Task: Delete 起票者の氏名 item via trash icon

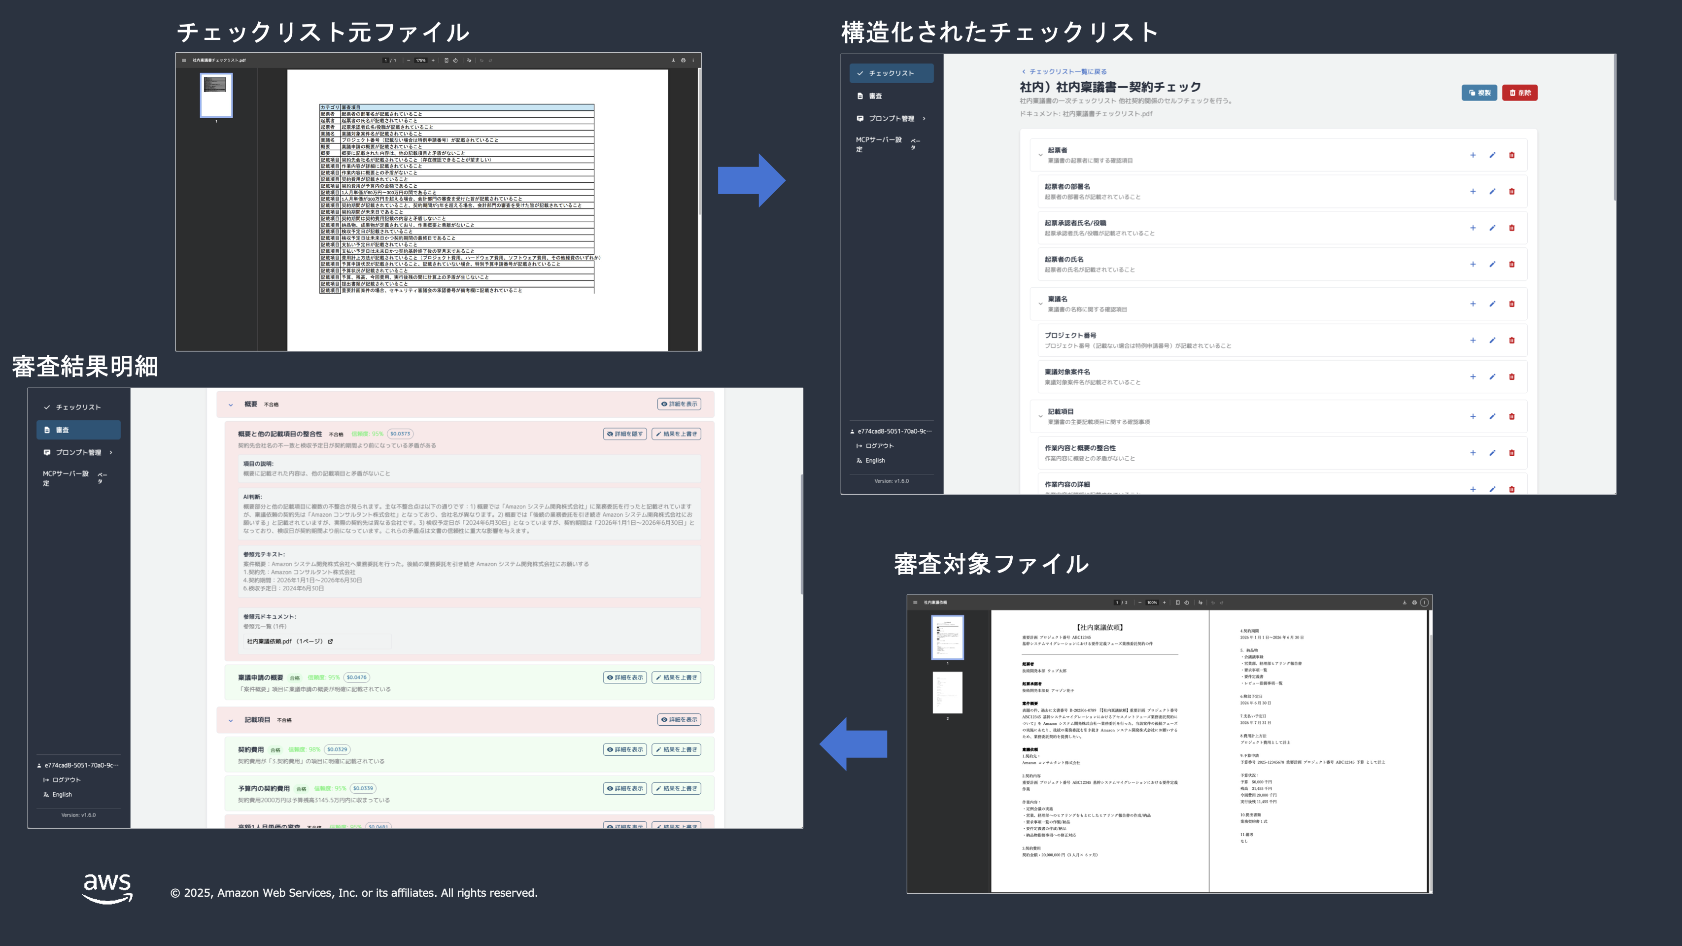Action: point(1511,265)
